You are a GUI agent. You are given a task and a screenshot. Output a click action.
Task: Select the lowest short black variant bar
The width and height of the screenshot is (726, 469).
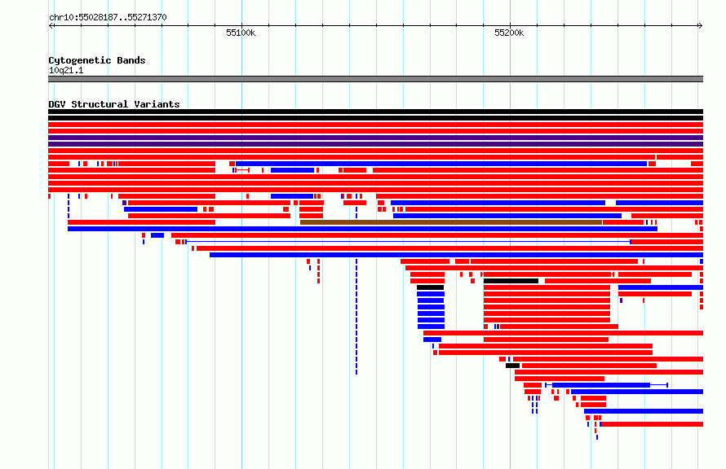(x=512, y=366)
